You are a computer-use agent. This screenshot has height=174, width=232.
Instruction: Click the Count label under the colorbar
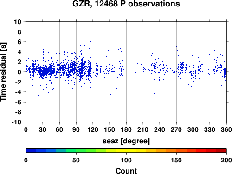click(x=126, y=171)
